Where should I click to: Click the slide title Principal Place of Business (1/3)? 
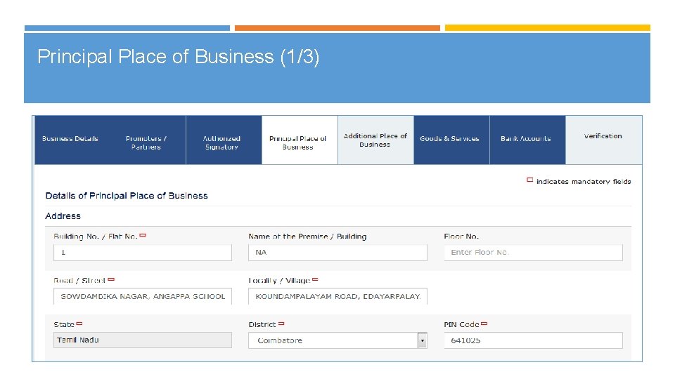[x=179, y=57]
